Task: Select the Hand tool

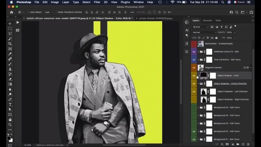Action: coord(10,120)
